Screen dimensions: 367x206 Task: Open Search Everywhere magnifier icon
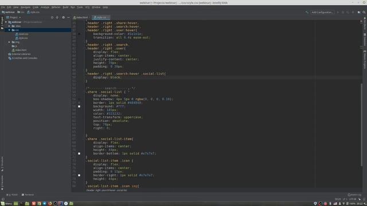click(364, 12)
